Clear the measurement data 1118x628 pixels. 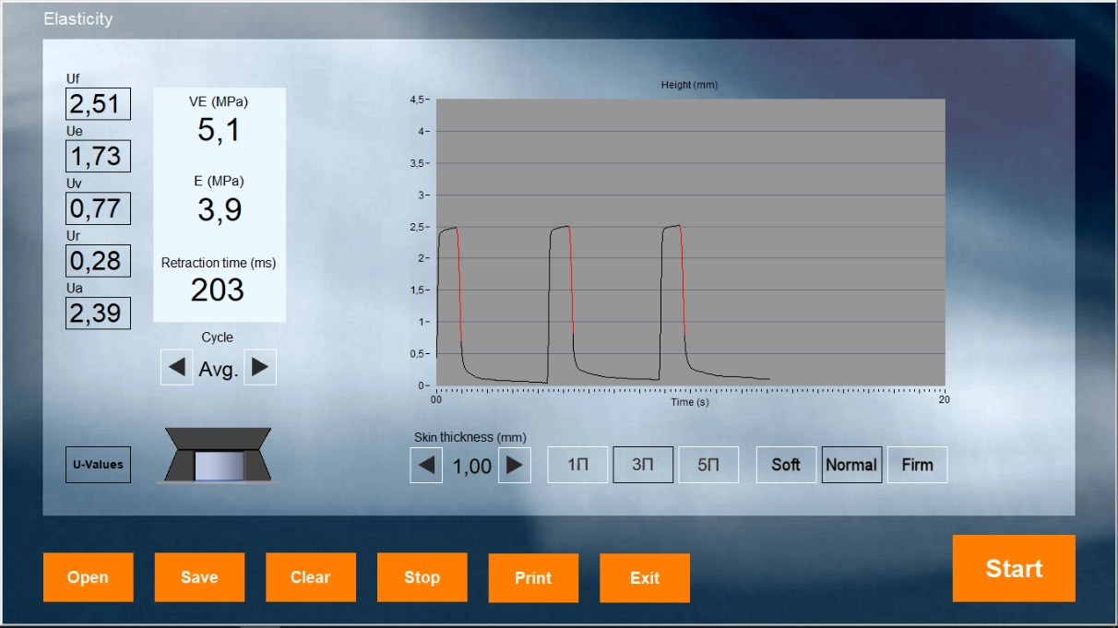coord(311,577)
